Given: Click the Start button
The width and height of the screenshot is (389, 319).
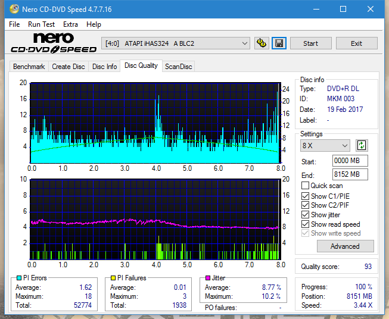Looking at the screenshot, I should (310, 43).
